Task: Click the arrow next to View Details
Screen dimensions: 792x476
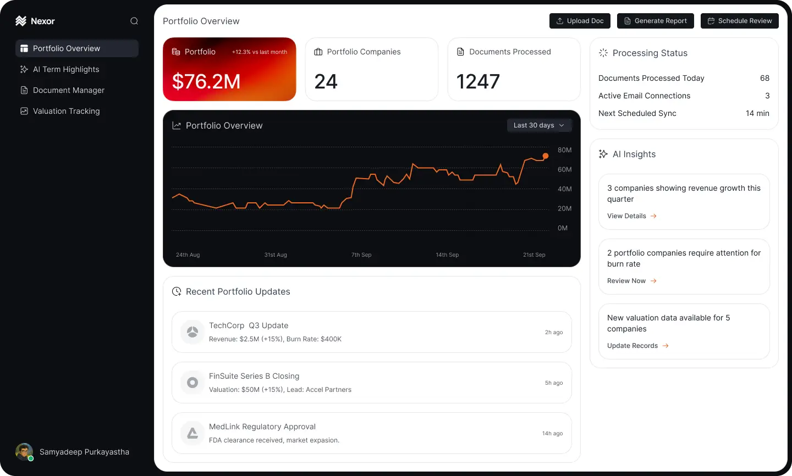Action: point(653,216)
